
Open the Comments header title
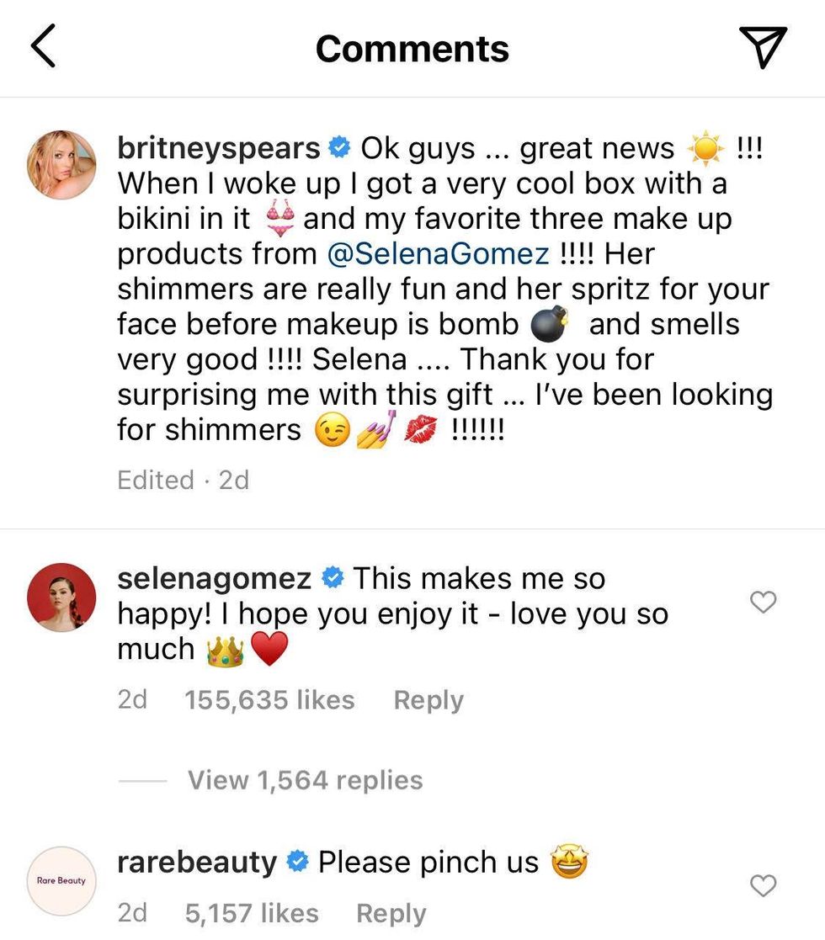[x=412, y=48]
